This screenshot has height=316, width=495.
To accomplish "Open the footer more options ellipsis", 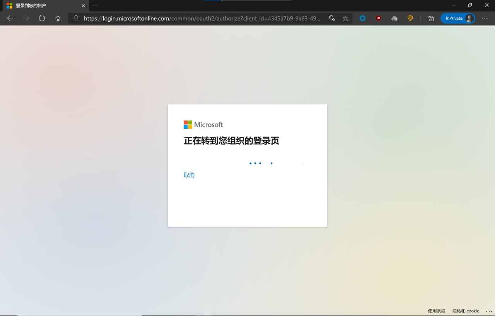I will 489,311.
